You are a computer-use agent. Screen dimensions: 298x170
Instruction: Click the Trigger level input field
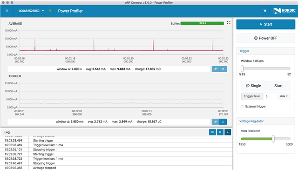270,96
